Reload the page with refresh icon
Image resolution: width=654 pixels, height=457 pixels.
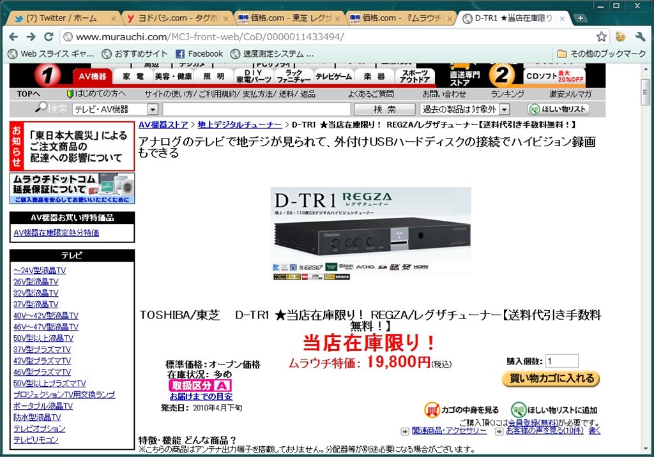pos(49,36)
